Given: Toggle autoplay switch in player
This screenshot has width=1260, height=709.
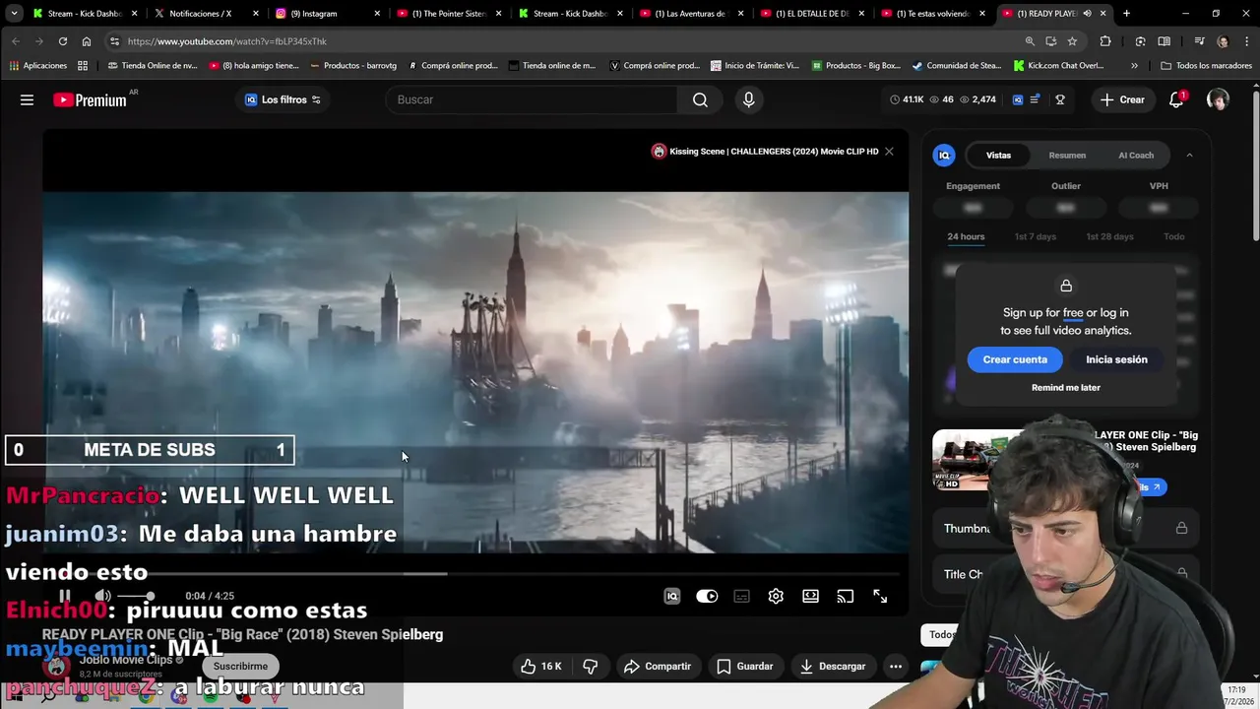Looking at the screenshot, I should pos(707,596).
